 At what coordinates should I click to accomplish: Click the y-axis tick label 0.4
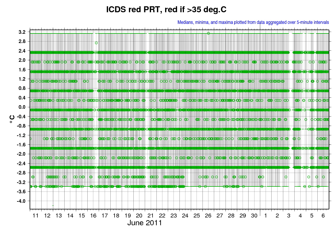(22, 98)
